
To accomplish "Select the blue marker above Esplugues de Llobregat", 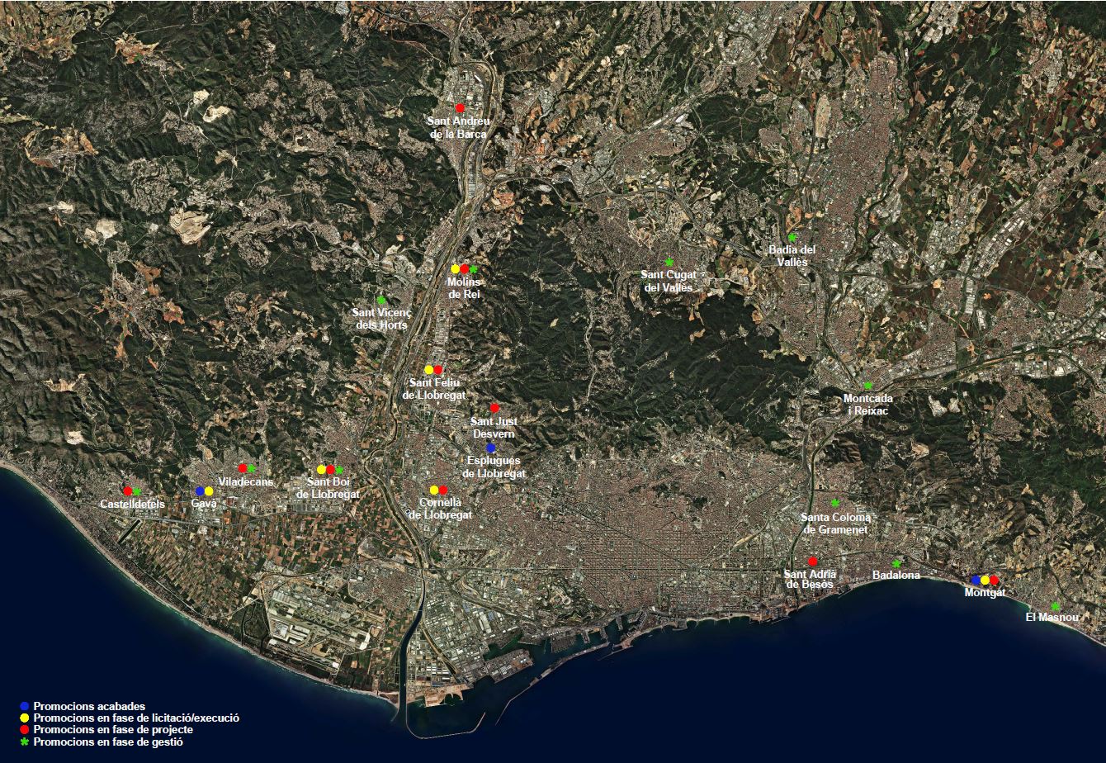I will tap(490, 448).
